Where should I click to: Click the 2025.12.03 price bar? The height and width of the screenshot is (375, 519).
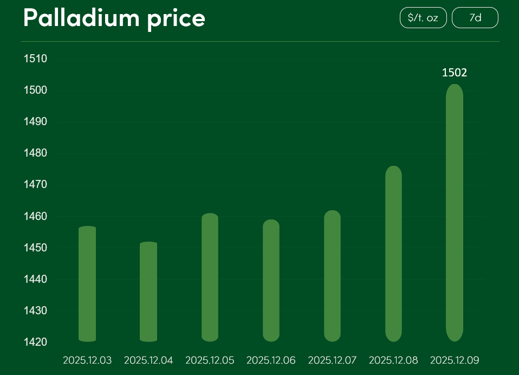[87, 284]
